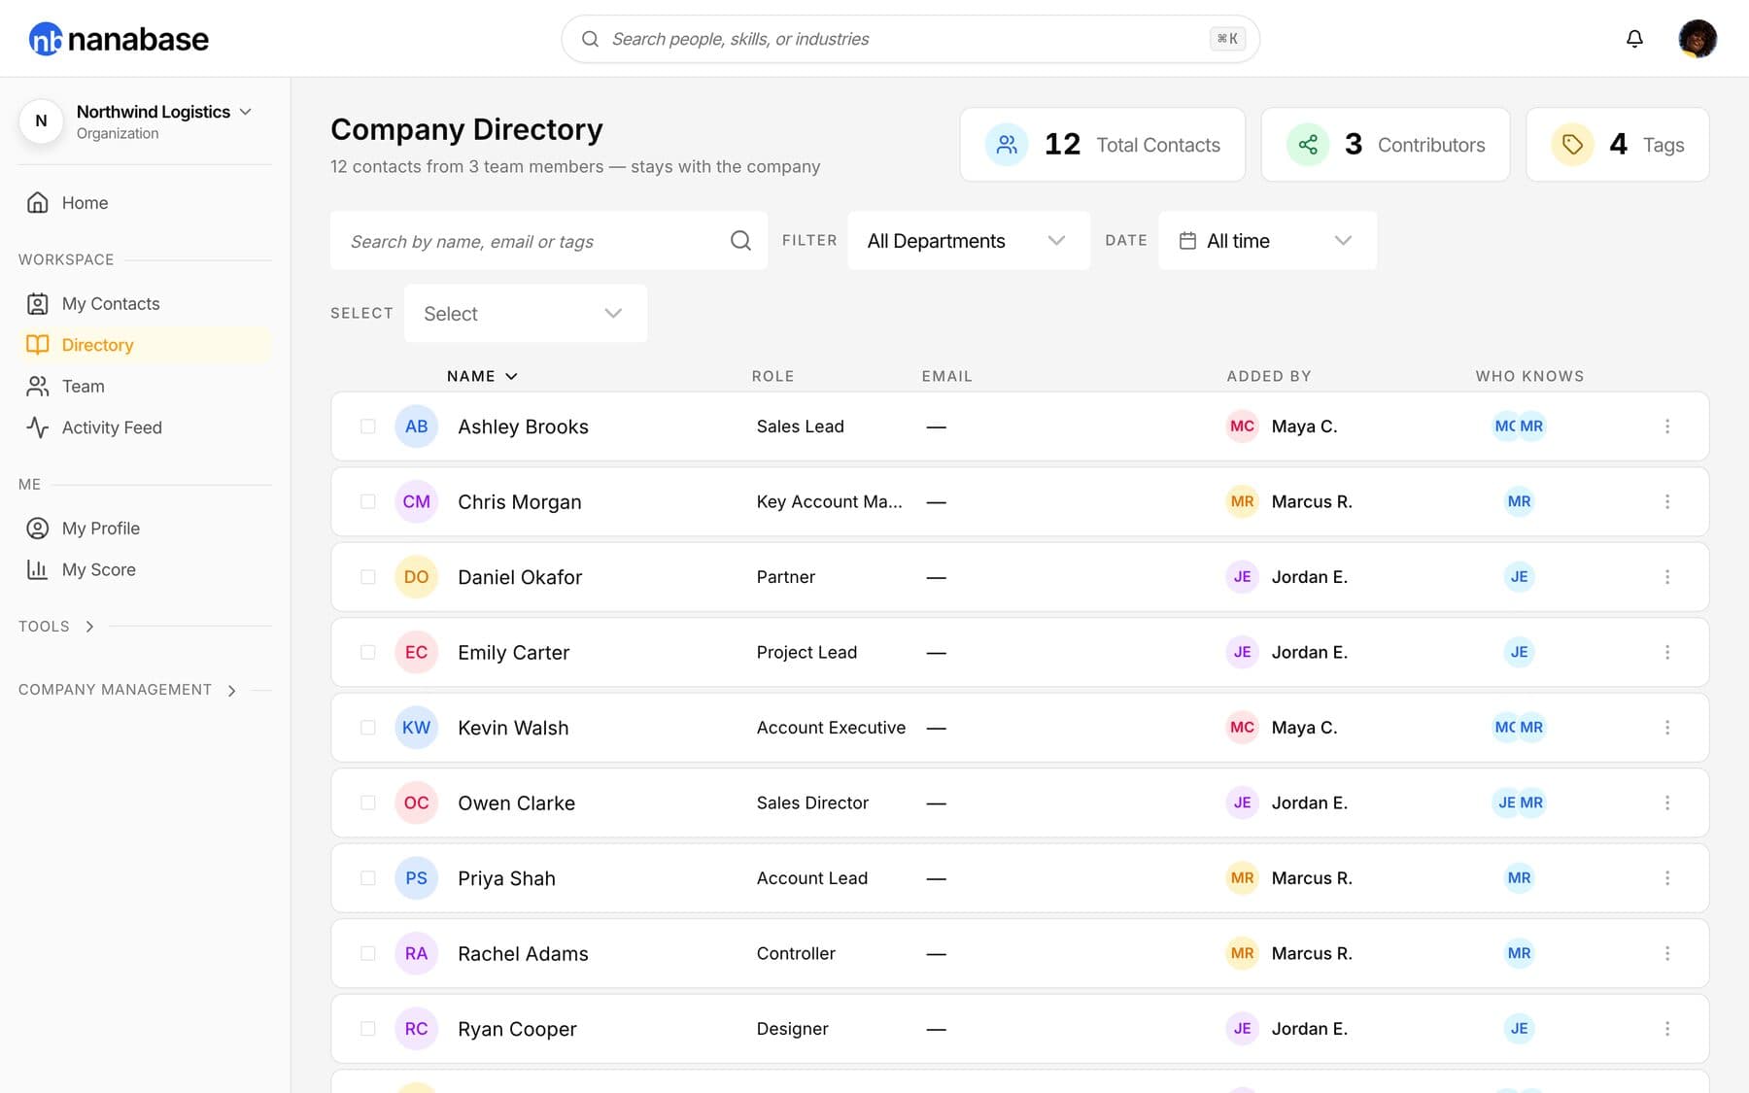Open the Directory sidebar item

coord(146,345)
